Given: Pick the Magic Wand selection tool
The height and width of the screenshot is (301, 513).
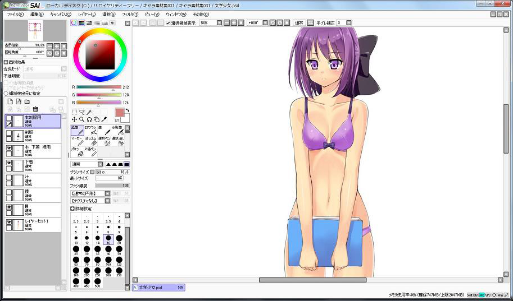Looking at the screenshot, I should 89,112.
